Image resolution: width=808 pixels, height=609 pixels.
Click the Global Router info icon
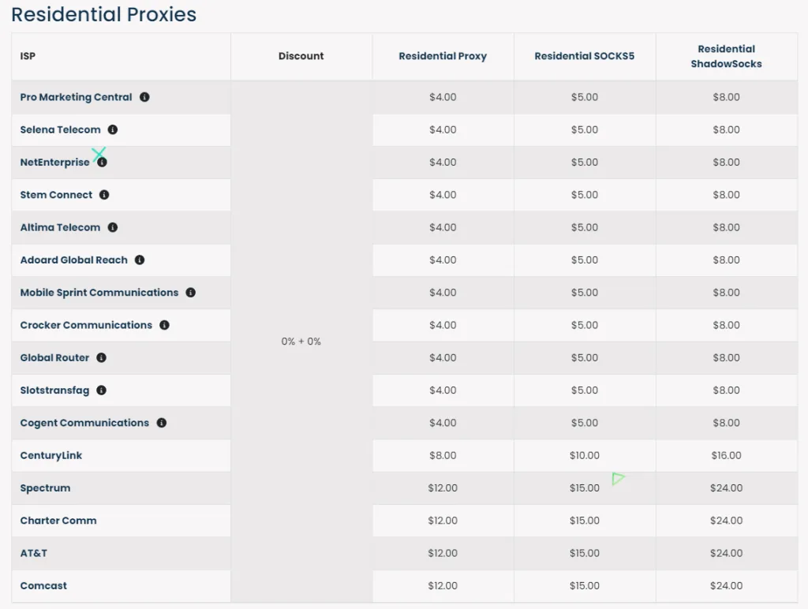101,357
